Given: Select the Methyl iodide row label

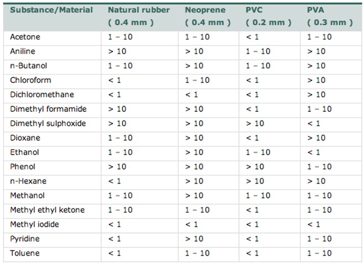Looking at the screenshot, I should tap(35, 224).
